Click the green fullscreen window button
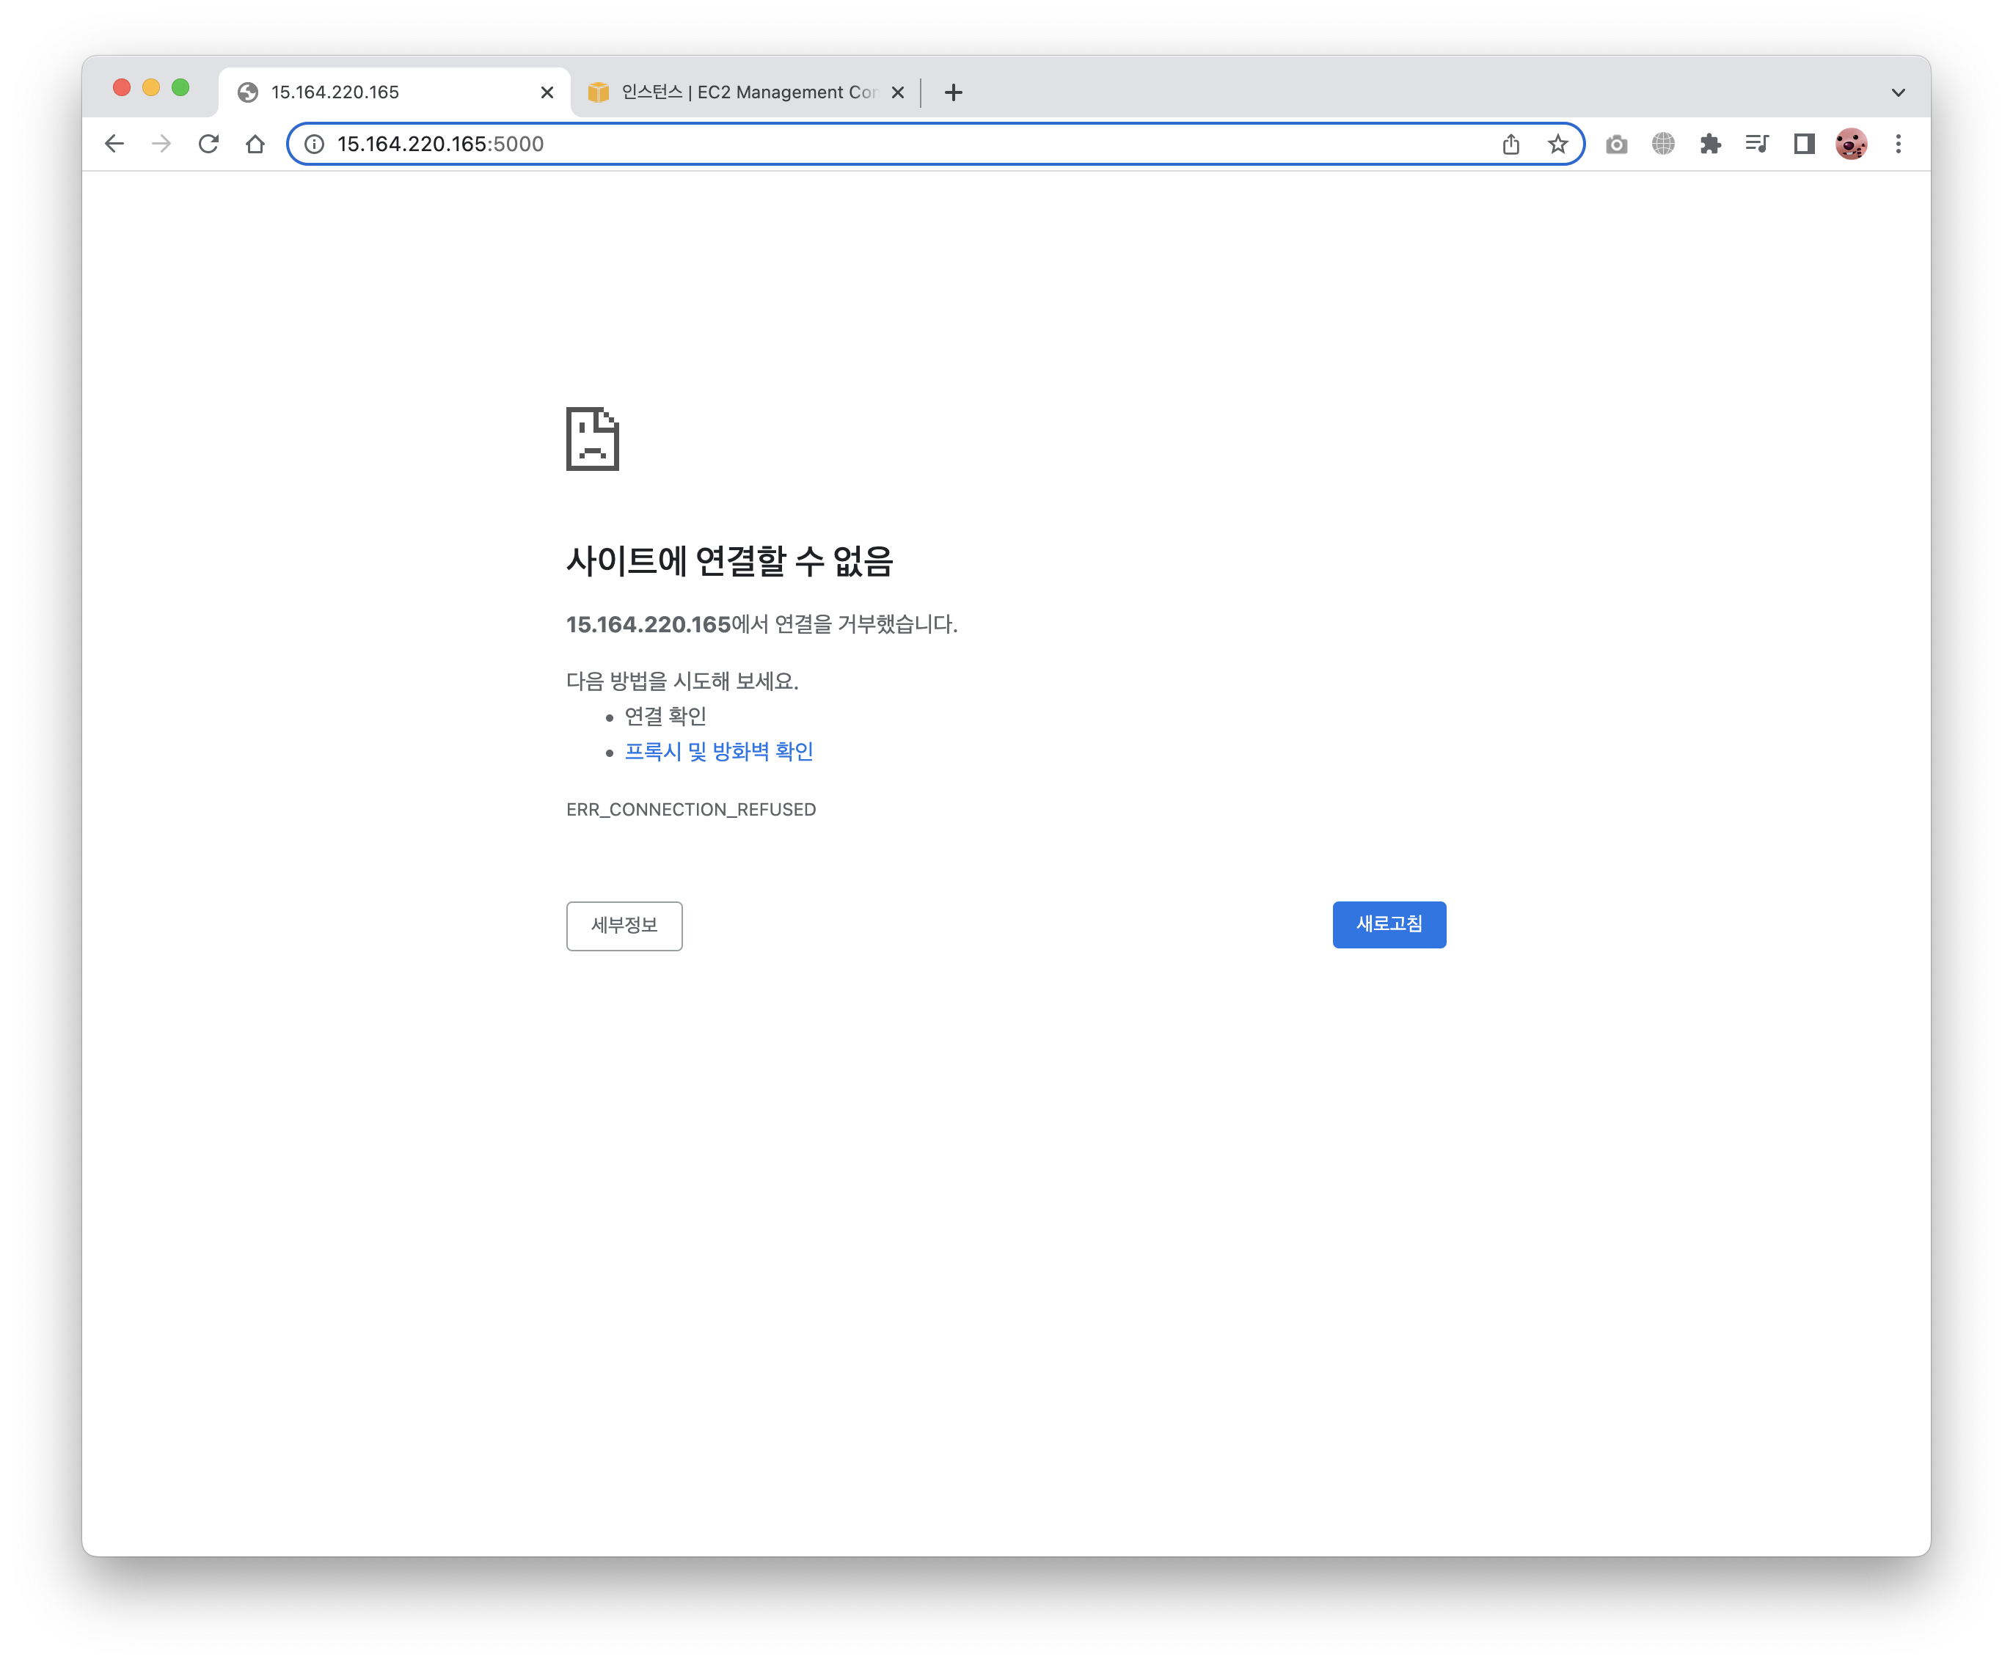This screenshot has height=1665, width=2013. point(180,88)
